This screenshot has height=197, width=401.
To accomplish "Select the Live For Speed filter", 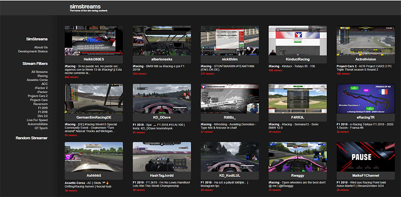I will point(37,120).
